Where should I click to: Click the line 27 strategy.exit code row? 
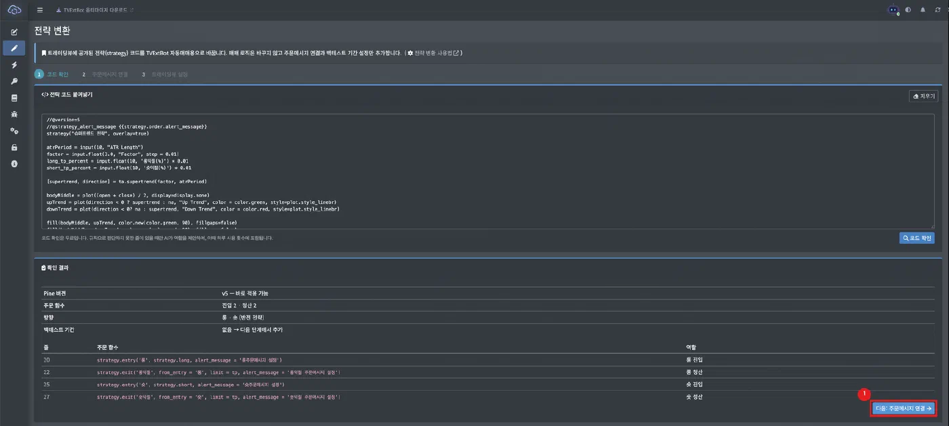coord(487,397)
